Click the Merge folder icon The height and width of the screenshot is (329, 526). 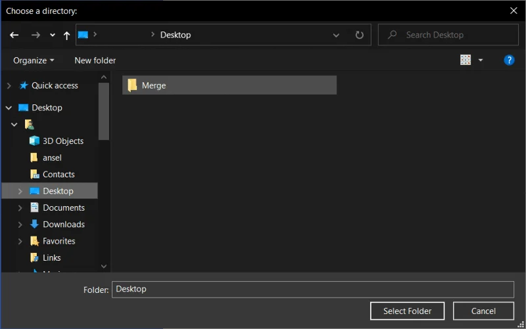point(133,85)
